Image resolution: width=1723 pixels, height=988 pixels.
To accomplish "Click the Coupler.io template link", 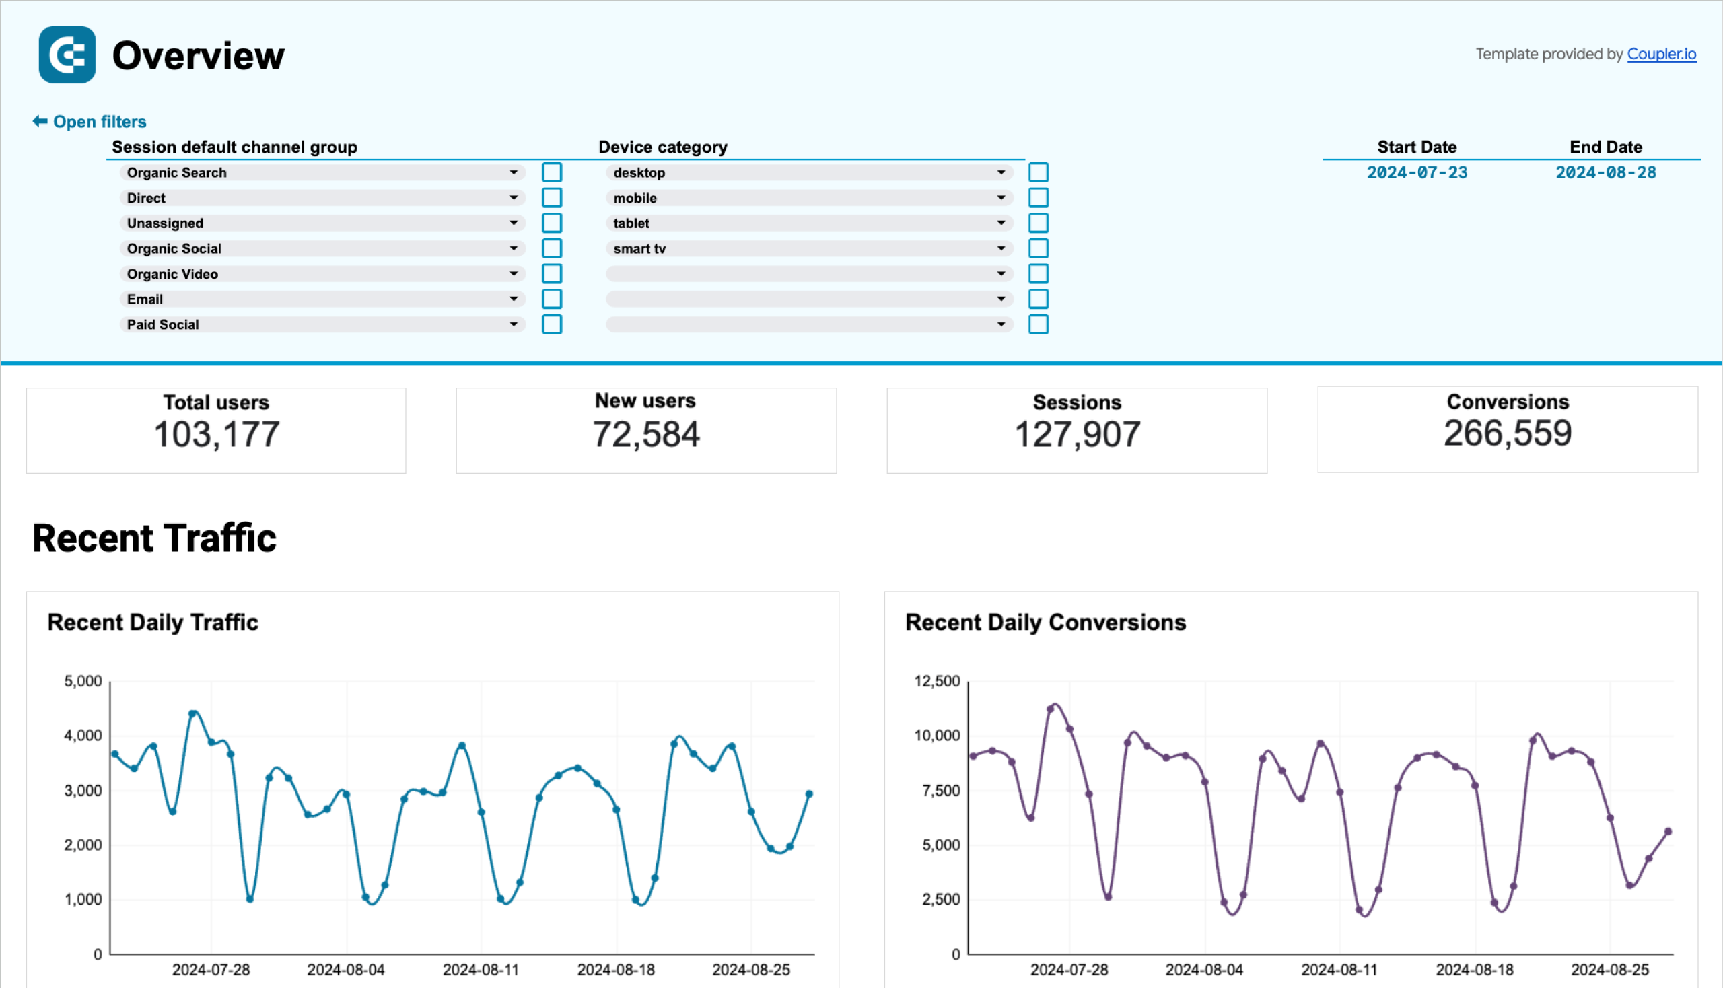I will [x=1665, y=55].
